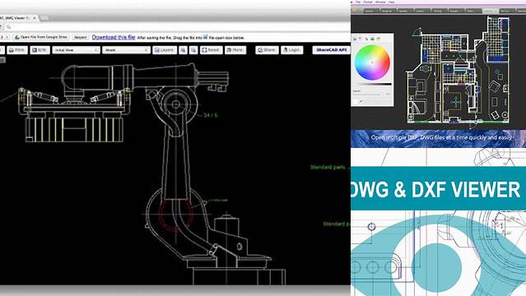Viewport: 526px width, 296px height.
Task: Click the Print button in the viewer toolbar
Action: tap(17, 50)
